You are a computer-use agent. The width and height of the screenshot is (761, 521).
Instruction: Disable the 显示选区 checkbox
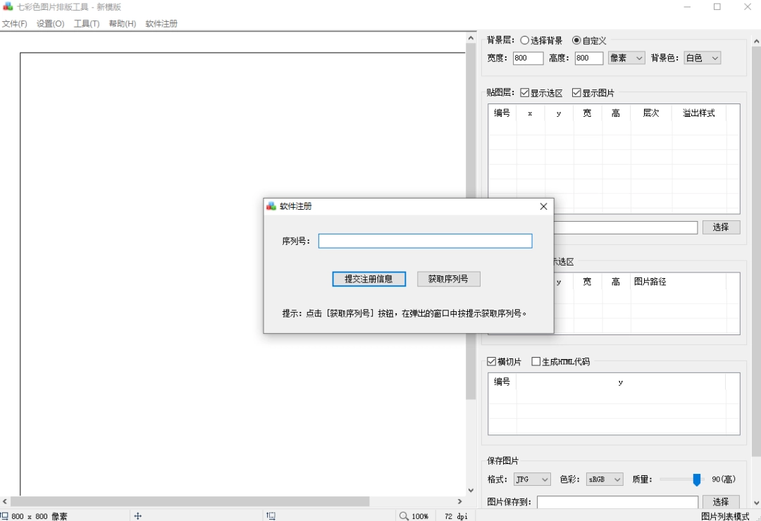525,92
